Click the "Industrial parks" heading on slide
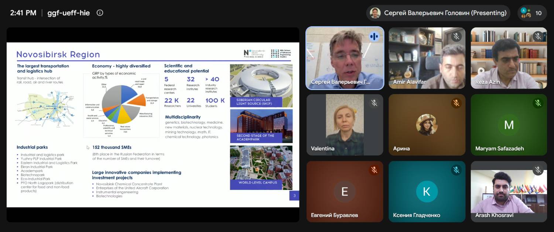The width and height of the screenshot is (554, 232). coord(32,147)
